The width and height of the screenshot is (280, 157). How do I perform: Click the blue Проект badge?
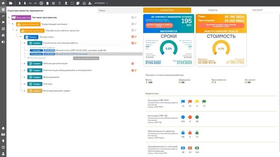[x=31, y=37]
